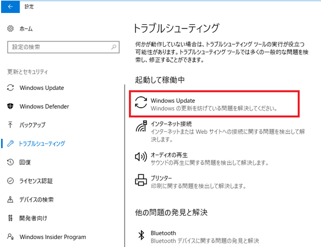Image resolution: width=321 pixels, height=247 pixels.
Task: Click the 設定 window title text
Action: point(29,6)
